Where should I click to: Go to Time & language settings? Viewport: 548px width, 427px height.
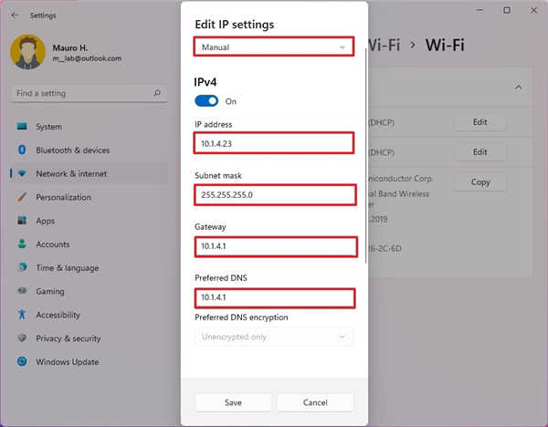tap(67, 268)
